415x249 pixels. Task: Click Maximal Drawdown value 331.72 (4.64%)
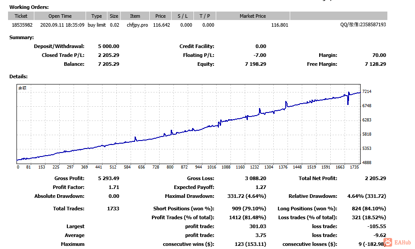(247, 196)
